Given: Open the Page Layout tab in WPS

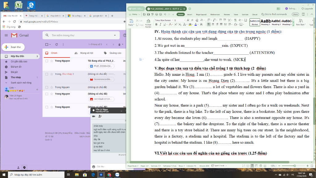Looking at the screenshot, I should [x=201, y=15].
